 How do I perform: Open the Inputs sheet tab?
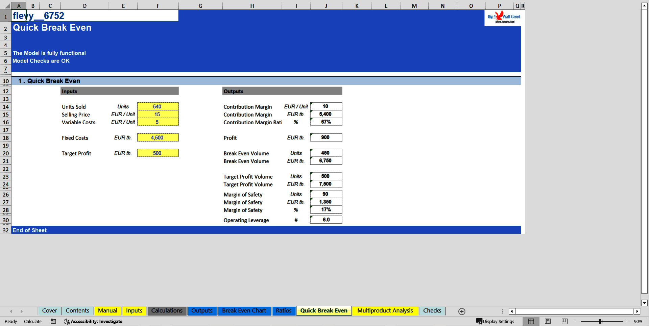pyautogui.click(x=134, y=310)
